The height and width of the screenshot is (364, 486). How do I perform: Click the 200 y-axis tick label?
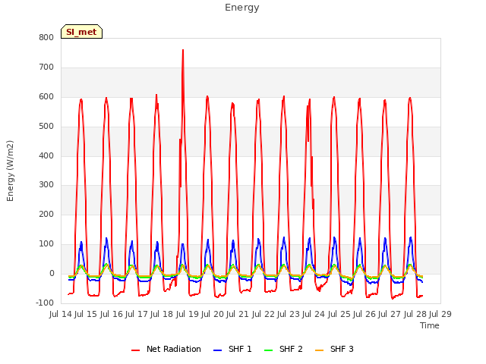point(46,215)
